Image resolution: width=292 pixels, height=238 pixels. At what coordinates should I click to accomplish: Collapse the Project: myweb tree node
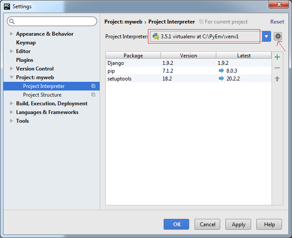(12, 77)
